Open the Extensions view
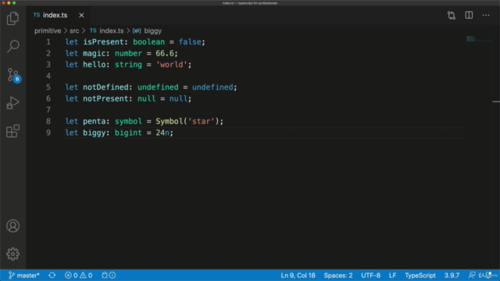Viewport: 500px width, 281px height. click(x=12, y=131)
